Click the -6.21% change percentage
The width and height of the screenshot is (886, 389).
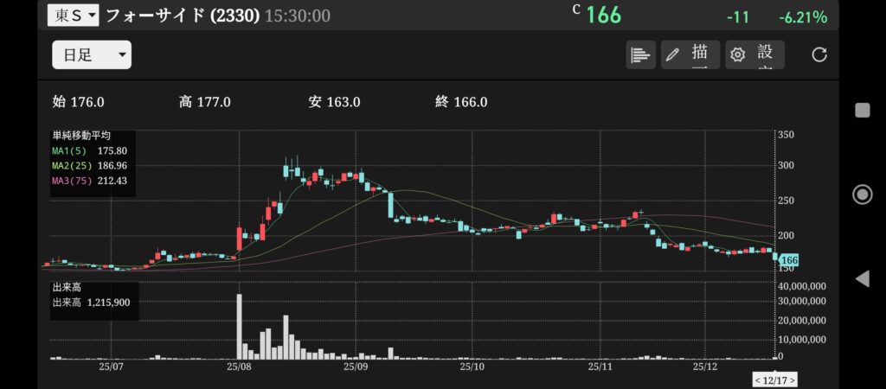(802, 16)
